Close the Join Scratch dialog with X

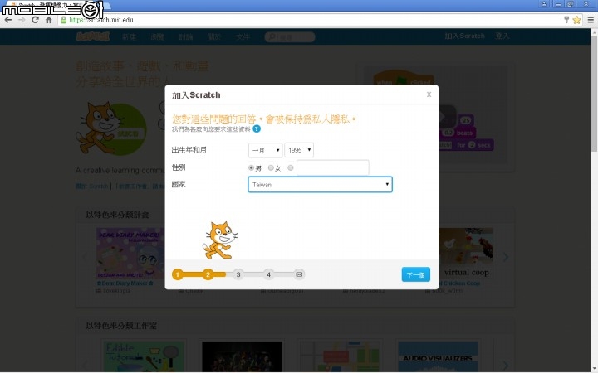pyautogui.click(x=429, y=94)
